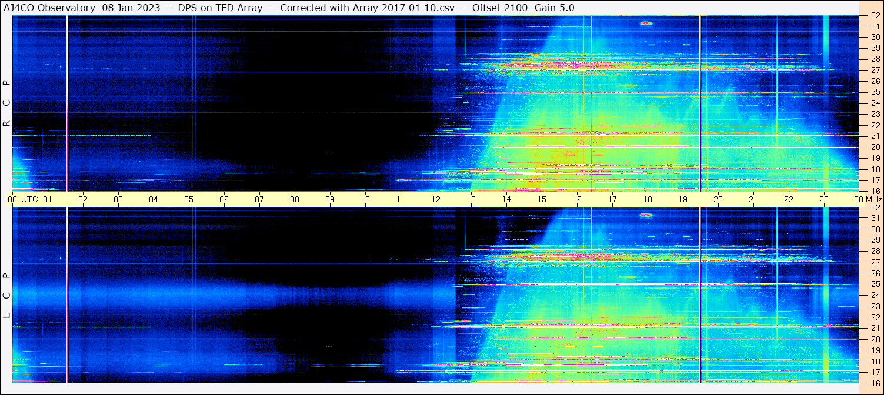
Task: Click "31" on the RCP frequency scale
Action: [875, 26]
